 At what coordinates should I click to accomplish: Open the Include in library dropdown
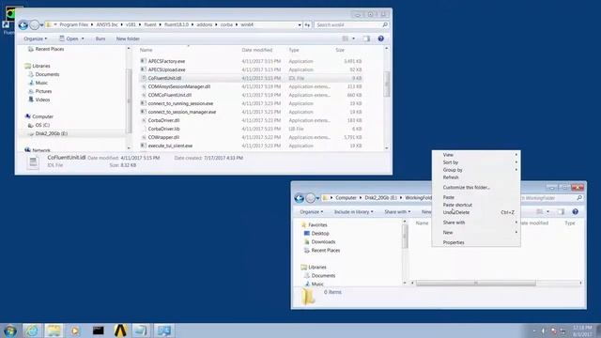tap(354, 212)
